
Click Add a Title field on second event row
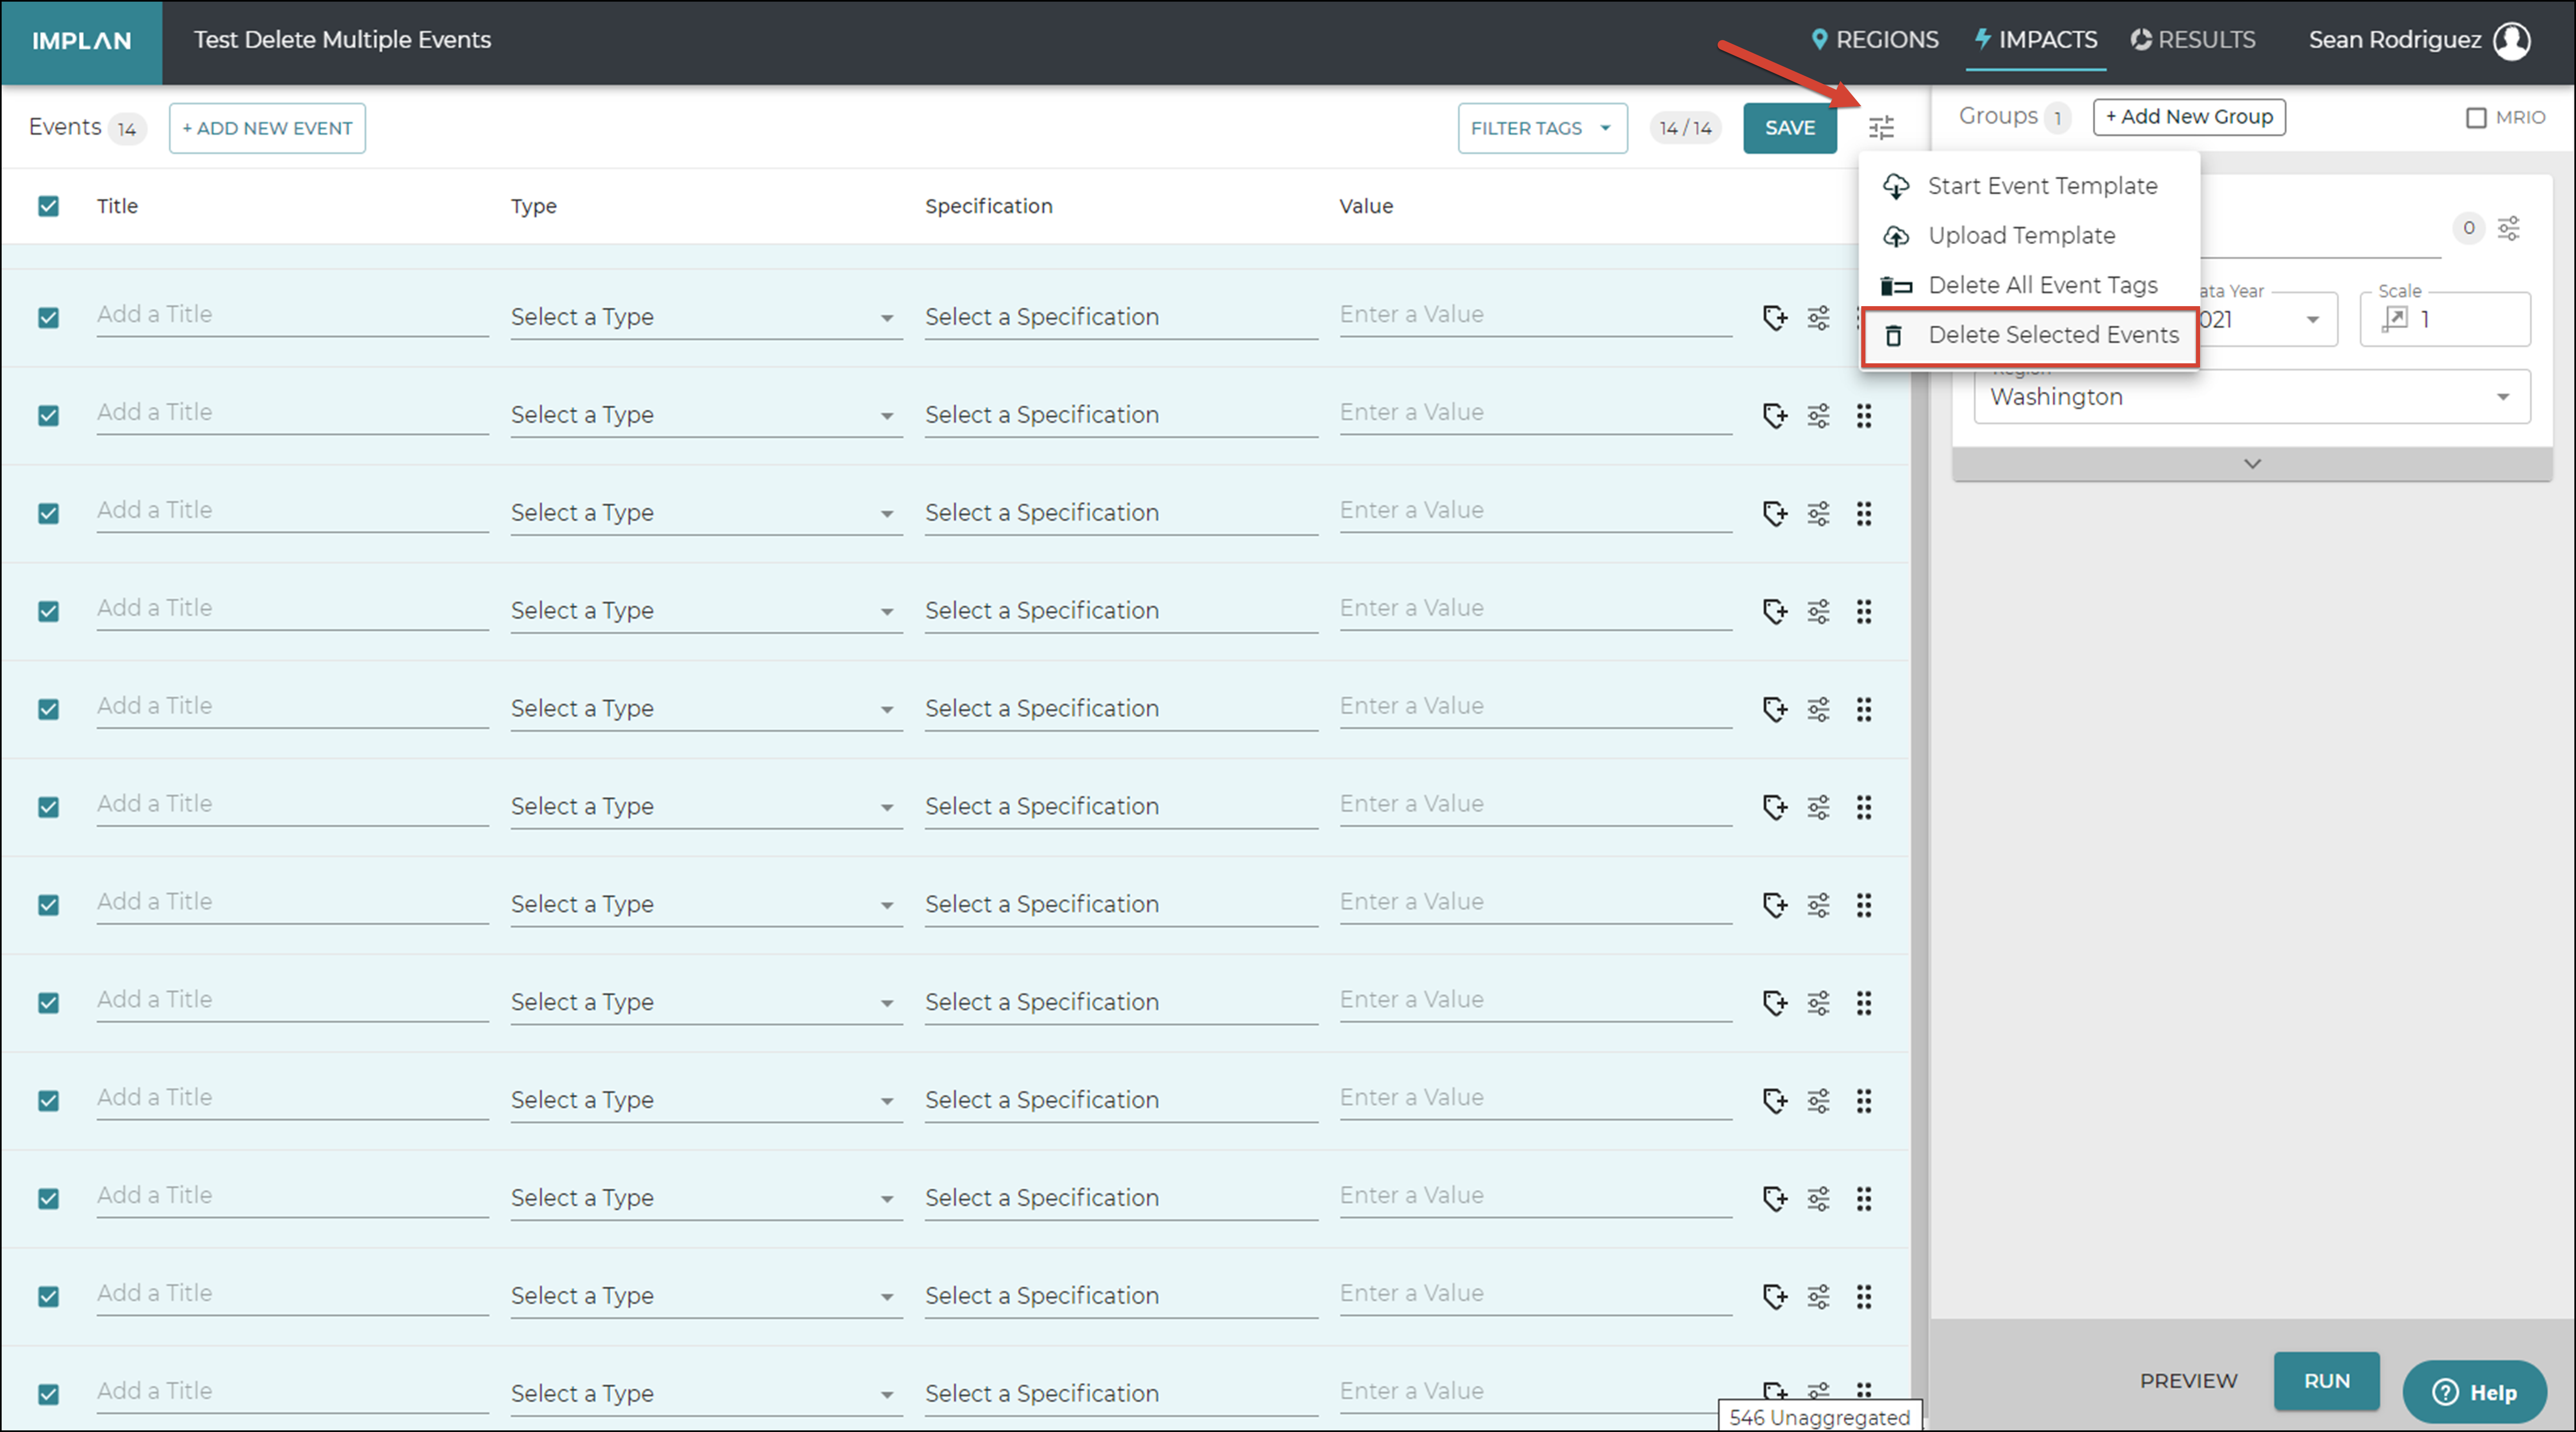tap(292, 413)
